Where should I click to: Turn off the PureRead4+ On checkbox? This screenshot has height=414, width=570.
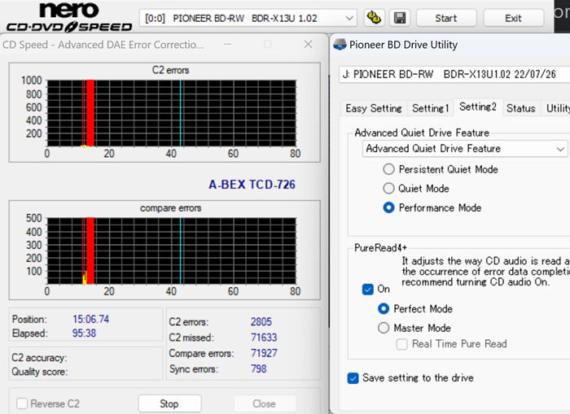(367, 289)
